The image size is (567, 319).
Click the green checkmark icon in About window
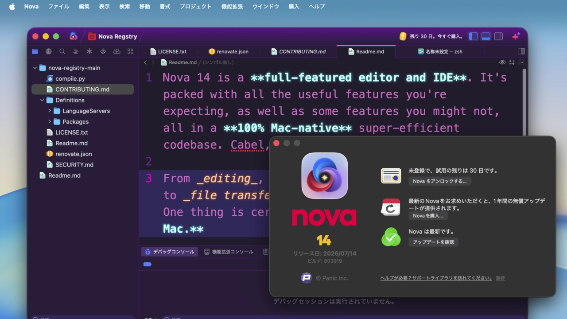[x=391, y=237]
